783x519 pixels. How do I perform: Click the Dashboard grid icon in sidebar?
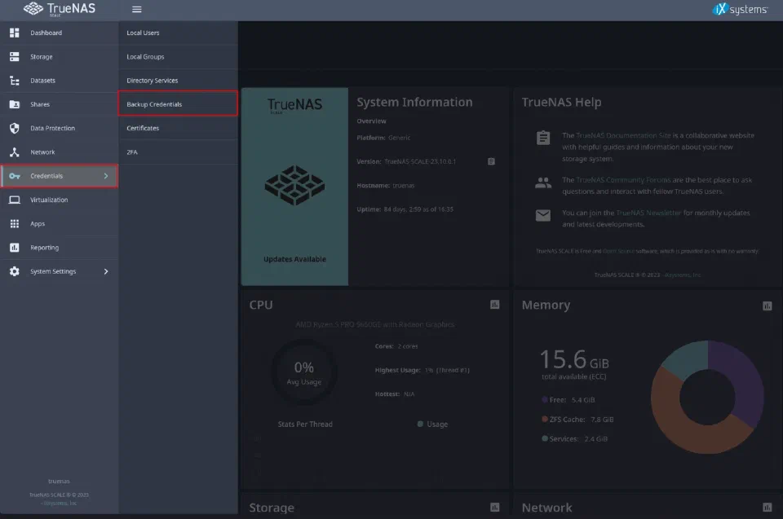(x=15, y=33)
